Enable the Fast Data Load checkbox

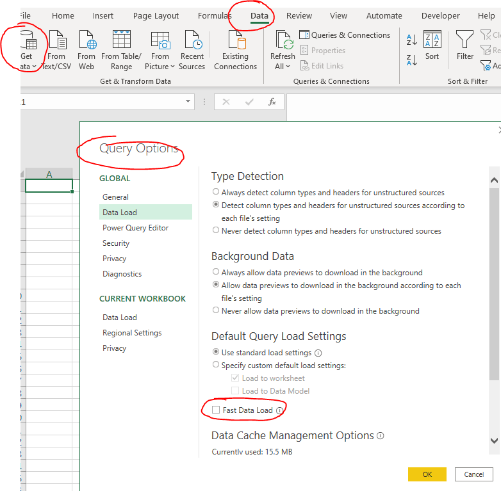coord(216,410)
